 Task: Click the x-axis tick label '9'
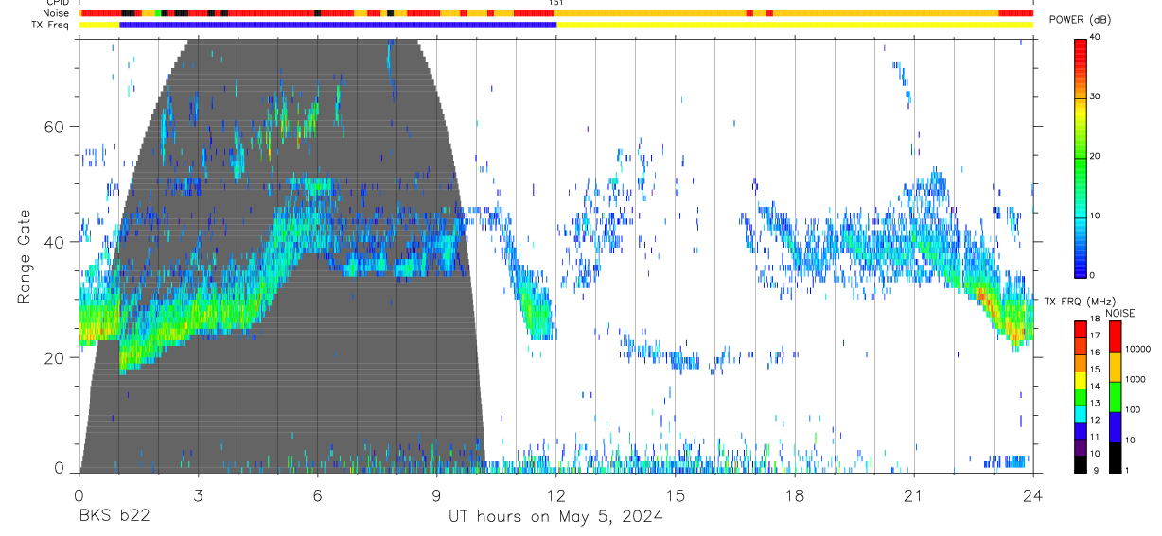436,495
